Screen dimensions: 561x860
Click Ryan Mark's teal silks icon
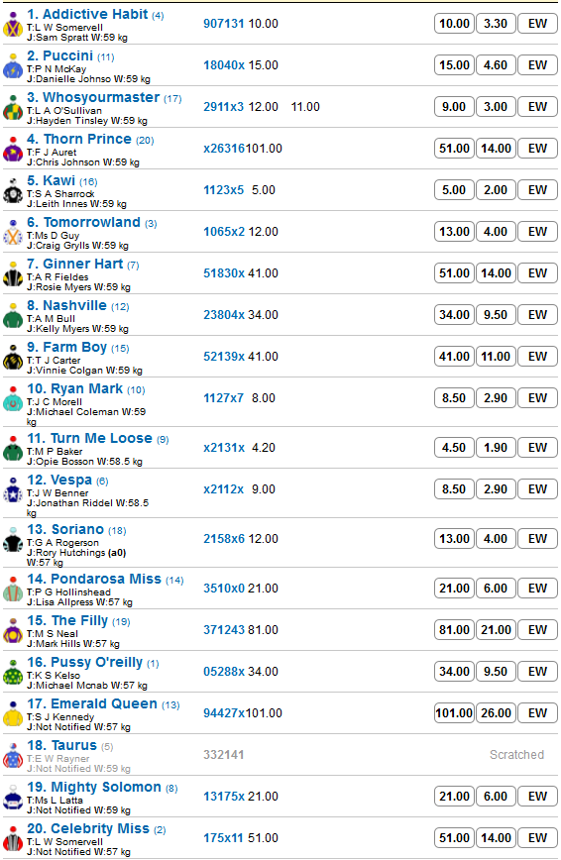13,398
